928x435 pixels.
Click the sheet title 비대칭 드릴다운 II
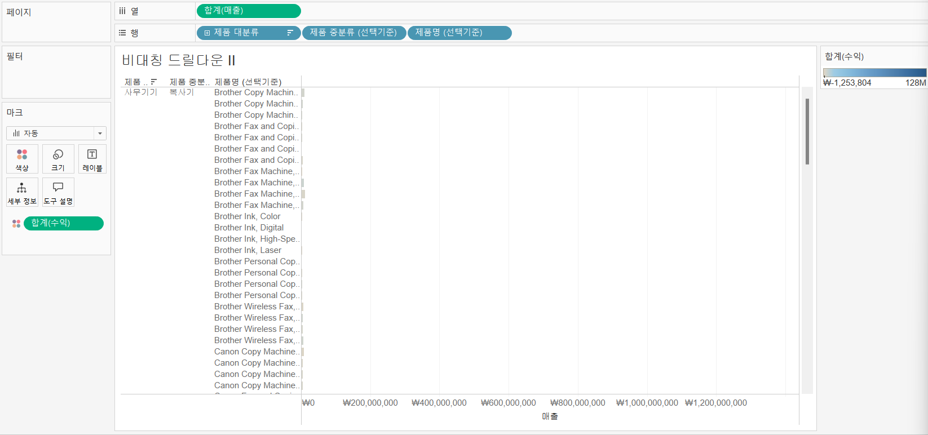[179, 60]
